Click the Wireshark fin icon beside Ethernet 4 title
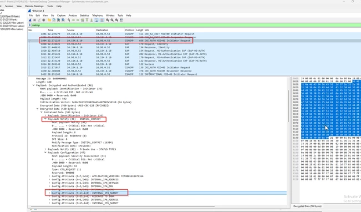 [29, 11]
